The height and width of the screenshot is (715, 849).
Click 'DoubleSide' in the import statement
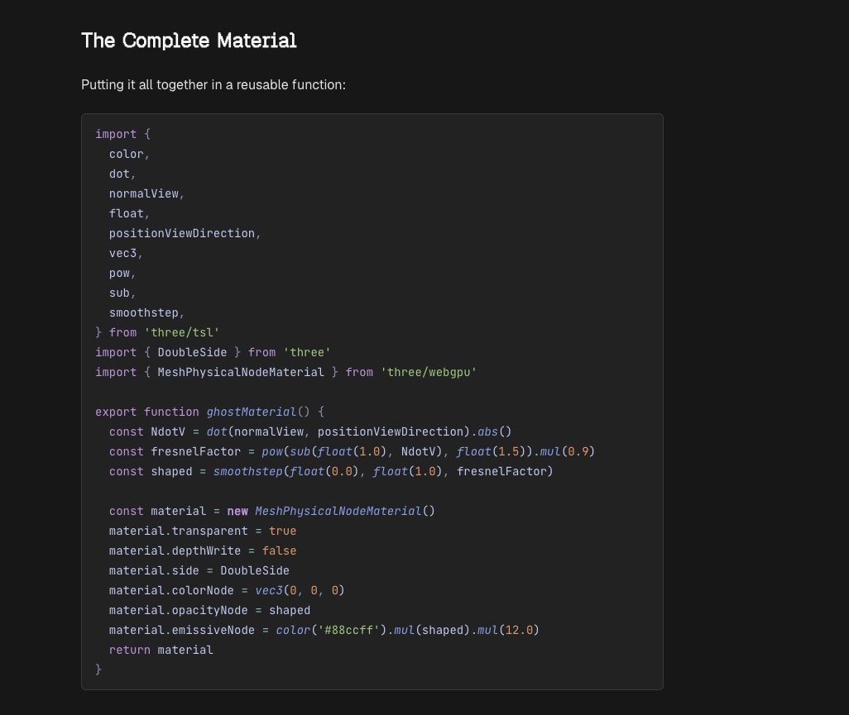[192, 352]
